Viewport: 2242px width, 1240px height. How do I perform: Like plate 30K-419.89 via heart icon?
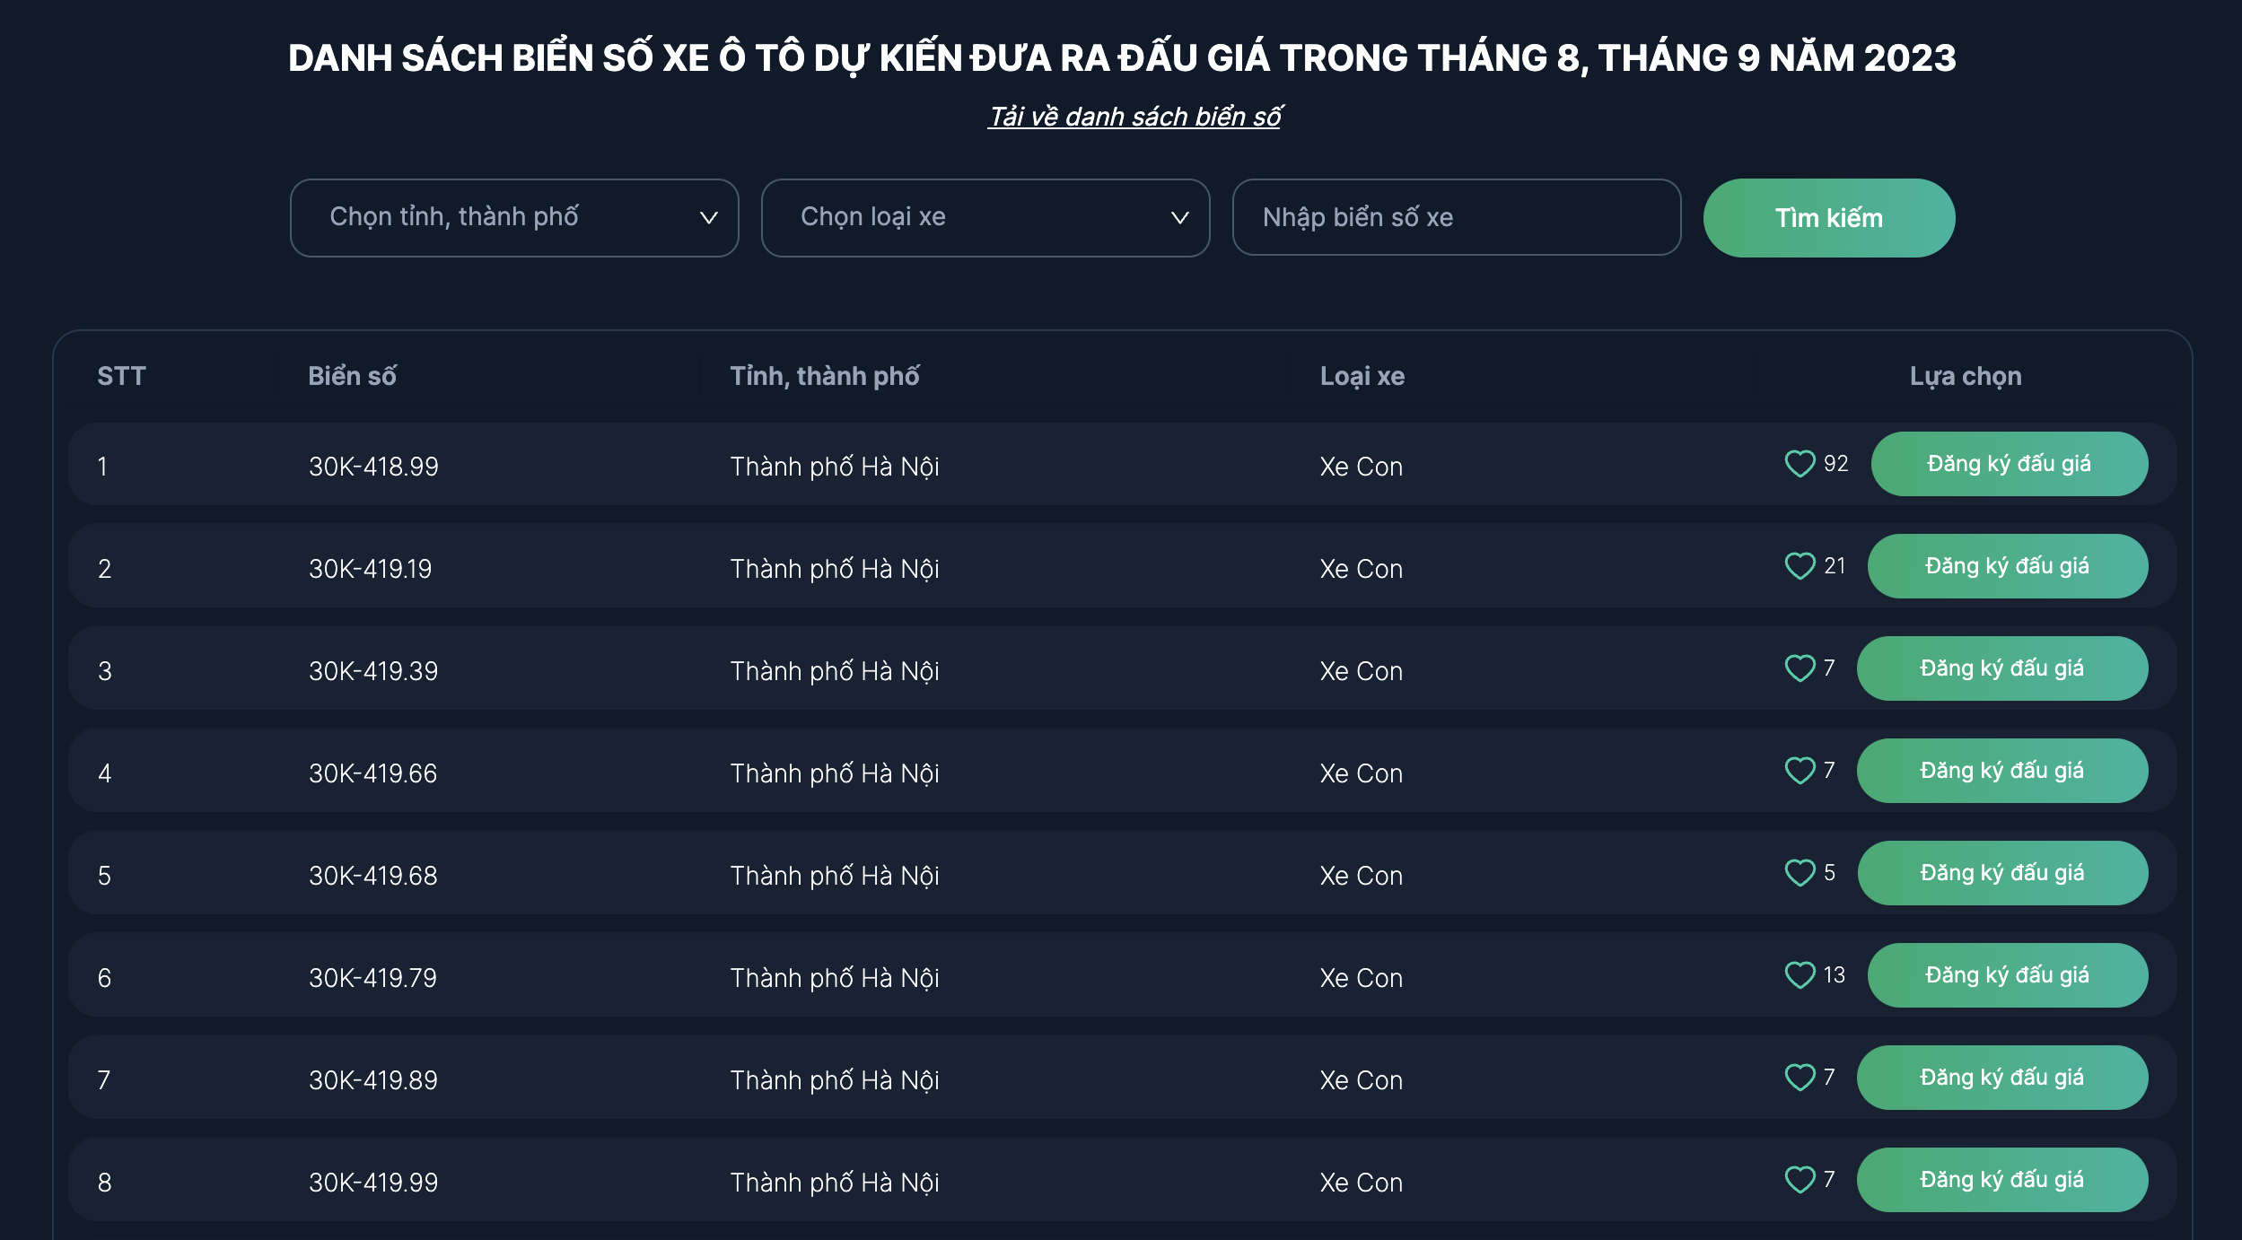(1800, 1078)
